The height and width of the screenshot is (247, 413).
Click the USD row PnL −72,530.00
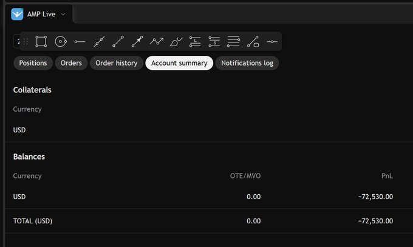point(375,197)
